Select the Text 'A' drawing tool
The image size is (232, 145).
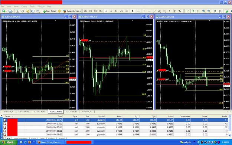click(x=170, y=11)
